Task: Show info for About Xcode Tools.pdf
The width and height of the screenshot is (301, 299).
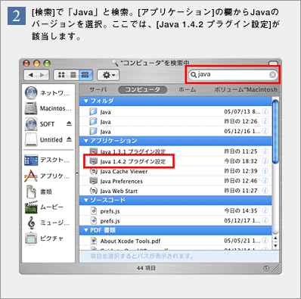Action: point(265,241)
